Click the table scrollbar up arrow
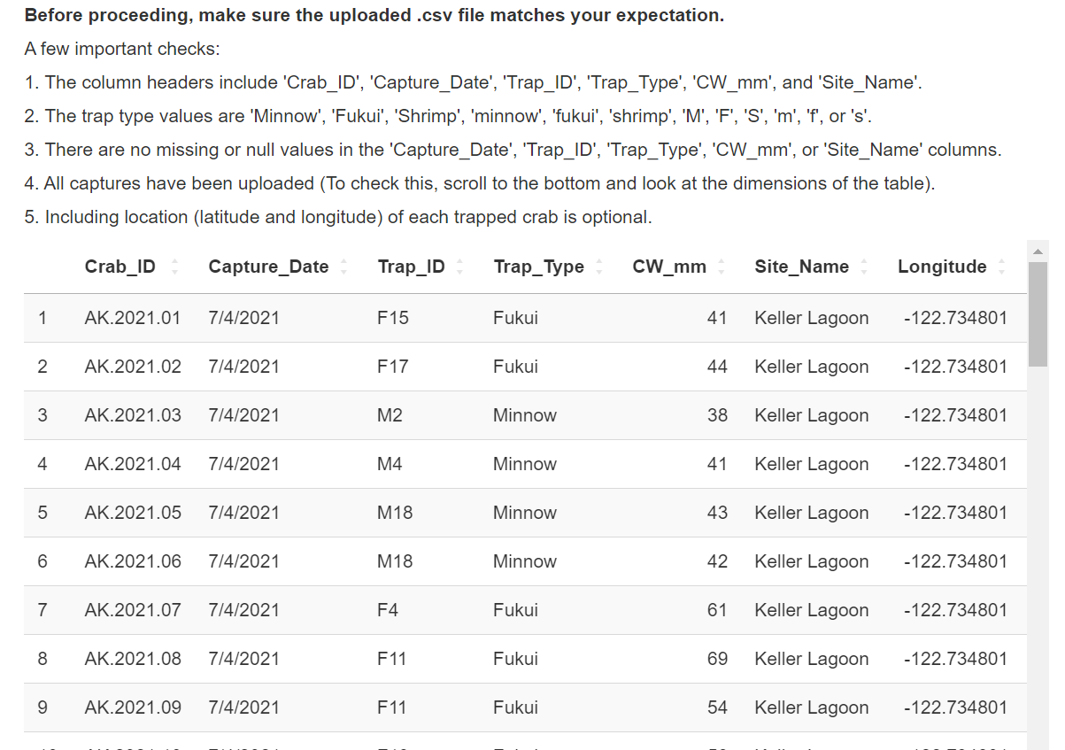The height and width of the screenshot is (750, 1065). click(1038, 251)
